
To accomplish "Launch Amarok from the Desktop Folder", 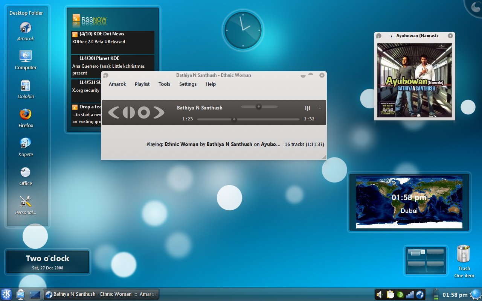I will 26,28.
